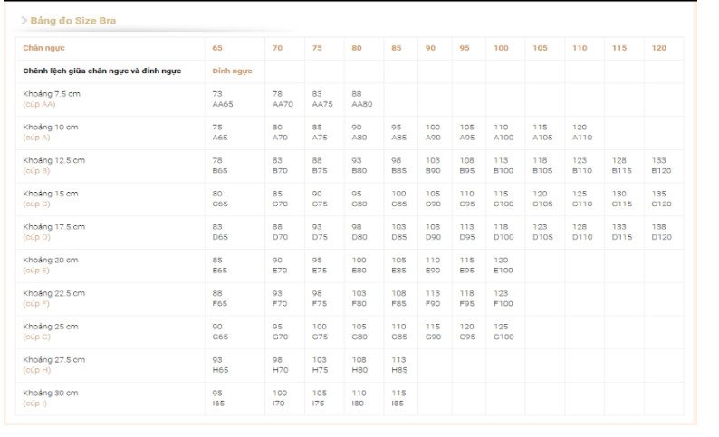Click row label 'Khoảng 25 cm'
This screenshot has height=437, width=719.
click(51, 327)
